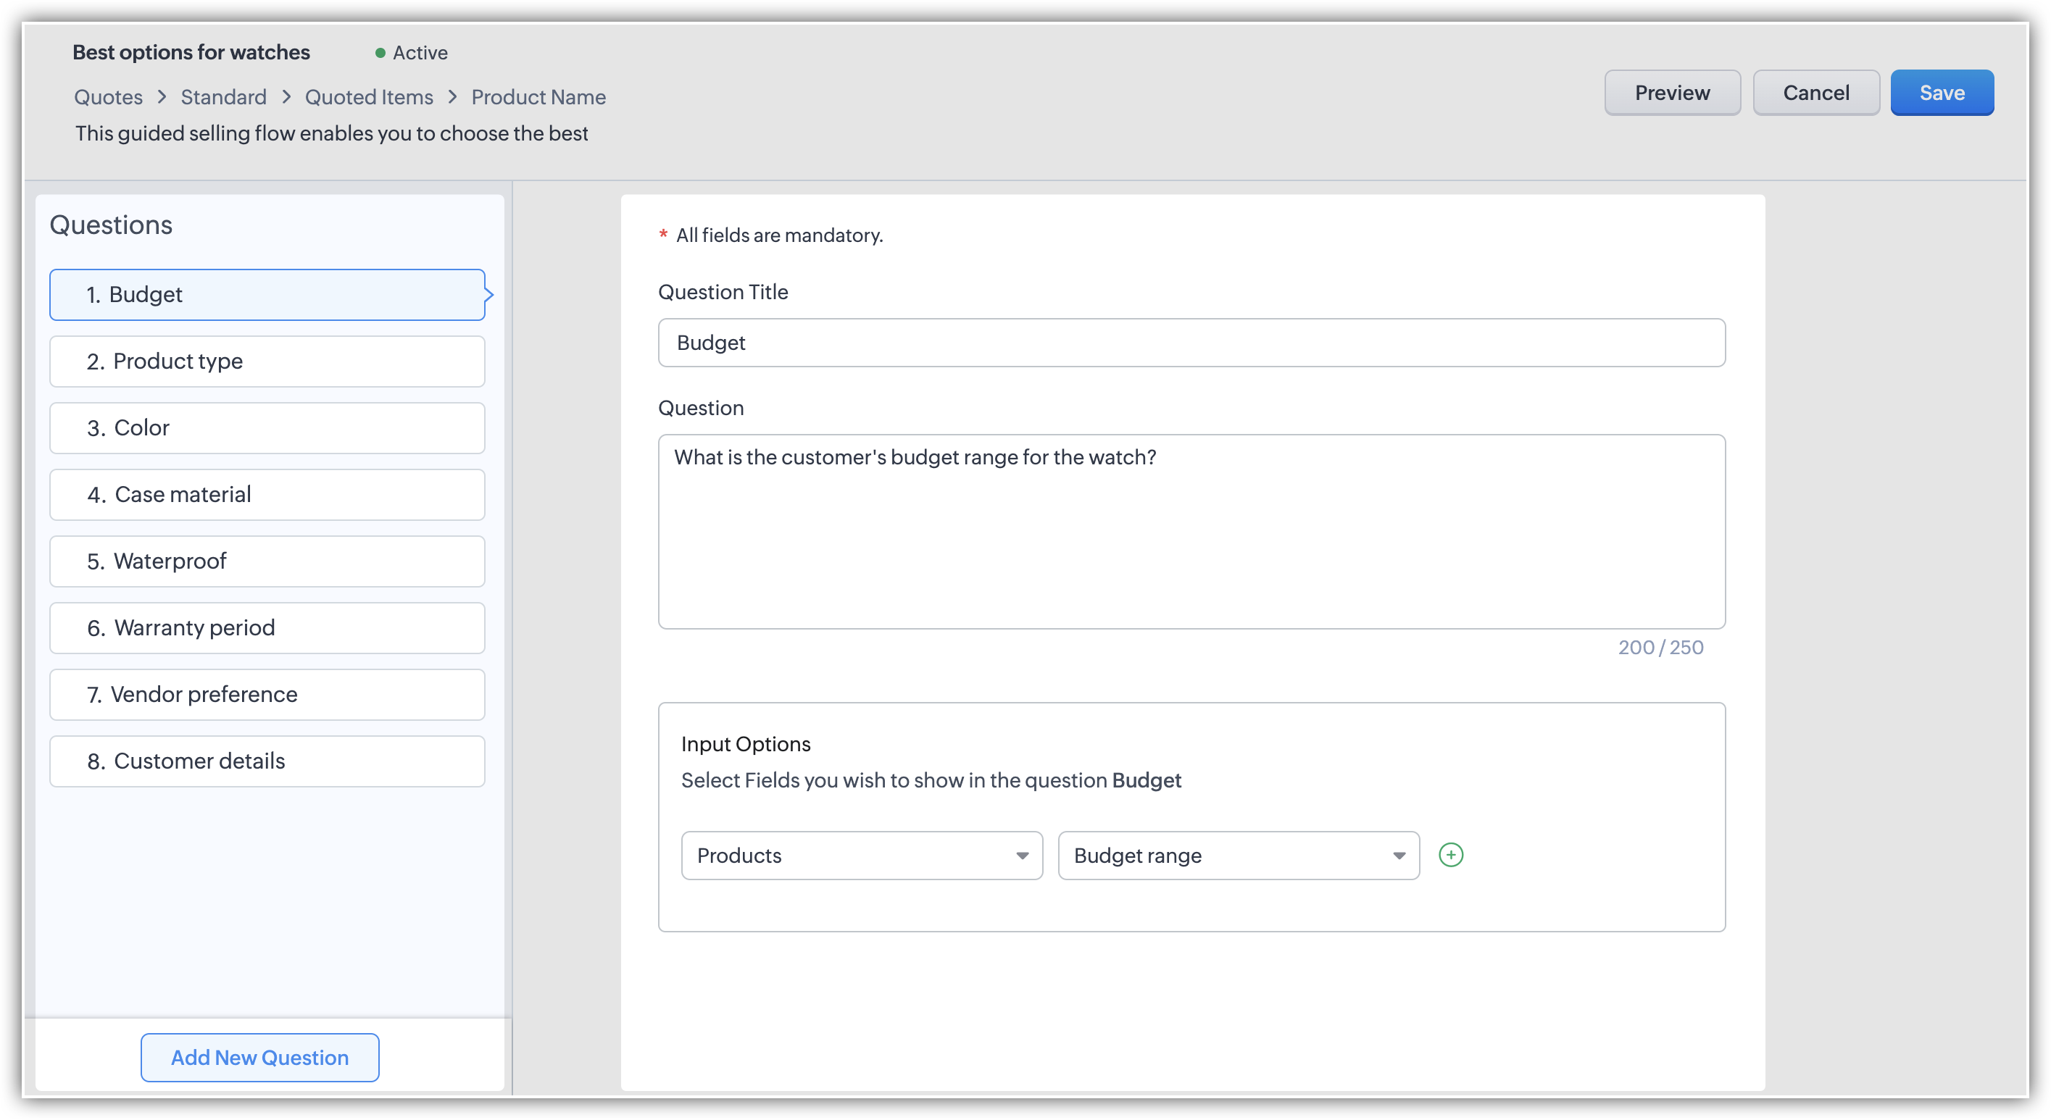This screenshot has width=2051, height=1120.
Task: Select the Color question
Action: (267, 428)
